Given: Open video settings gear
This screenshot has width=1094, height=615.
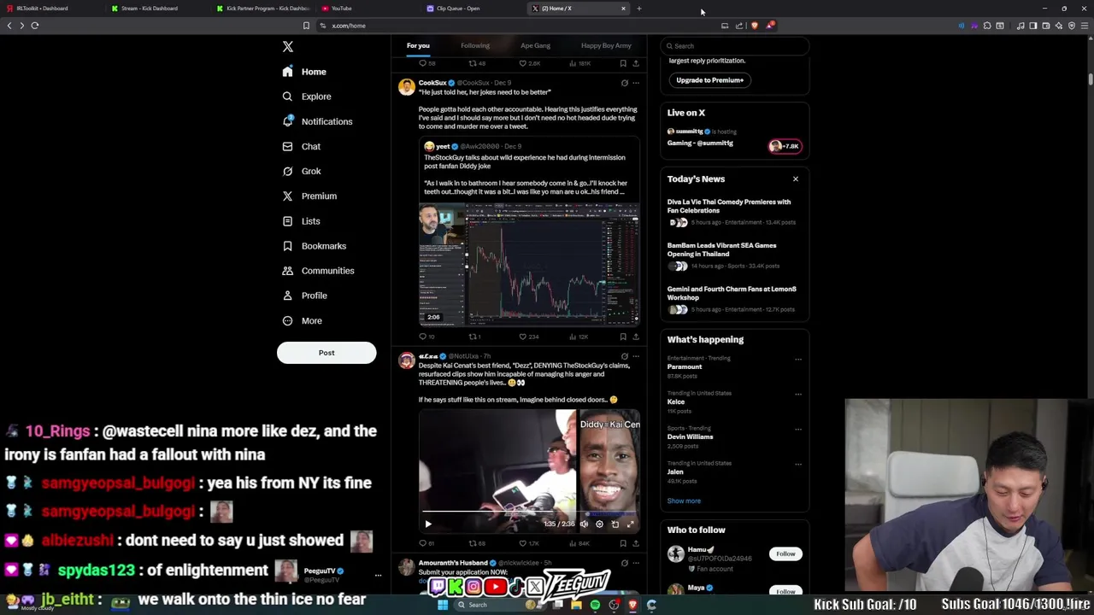Looking at the screenshot, I should point(599,524).
